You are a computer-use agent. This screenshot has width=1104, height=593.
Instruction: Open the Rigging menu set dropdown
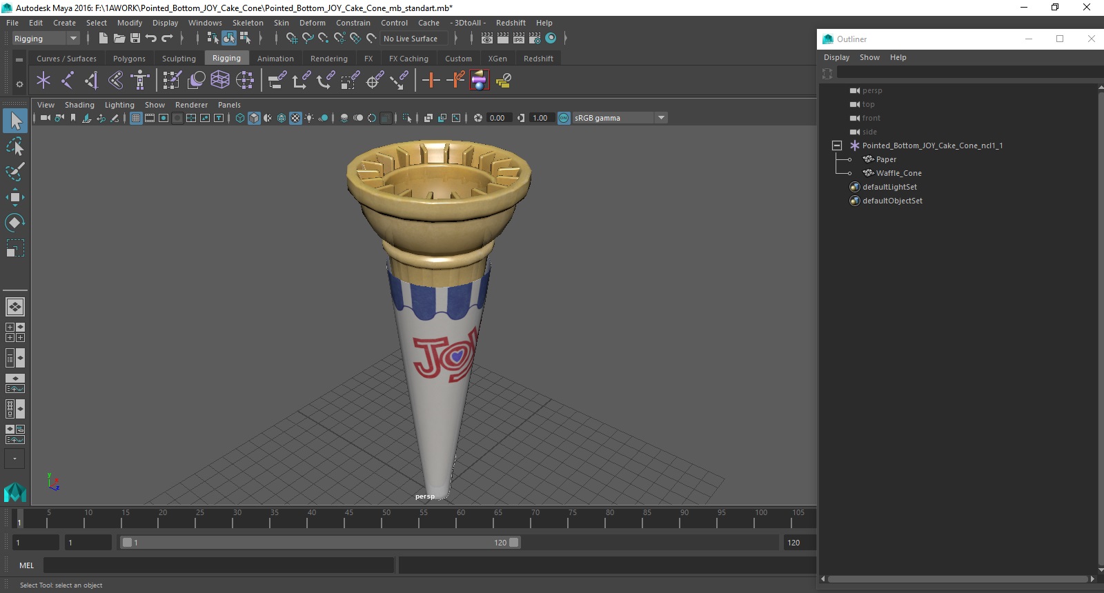[46, 39]
